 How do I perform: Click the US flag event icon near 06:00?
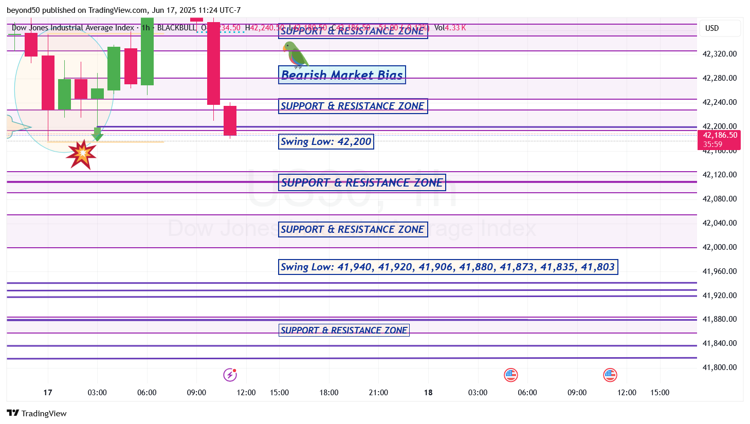(510, 375)
